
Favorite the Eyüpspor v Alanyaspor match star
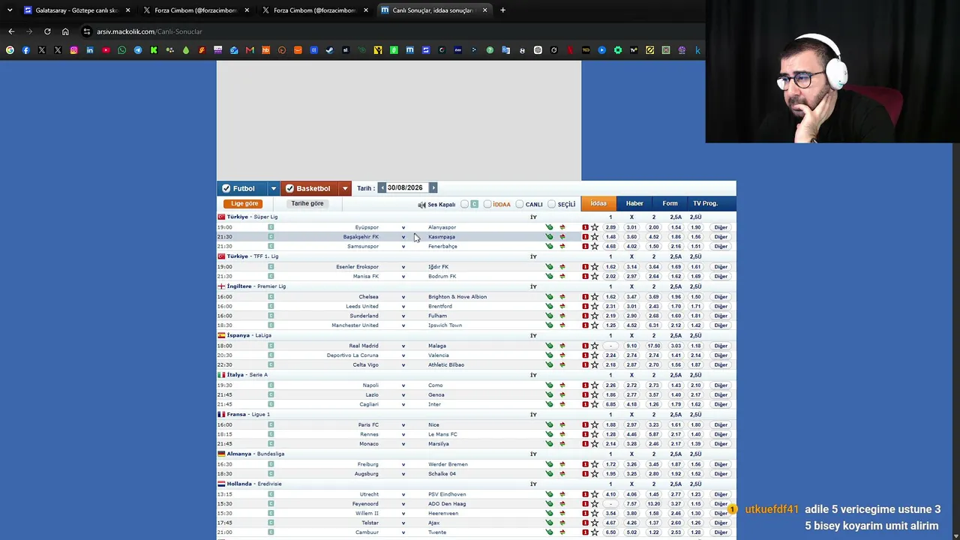click(x=595, y=227)
